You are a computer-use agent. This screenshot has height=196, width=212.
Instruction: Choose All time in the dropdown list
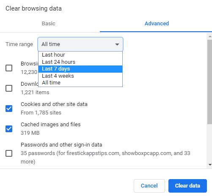pyautogui.click(x=80, y=83)
